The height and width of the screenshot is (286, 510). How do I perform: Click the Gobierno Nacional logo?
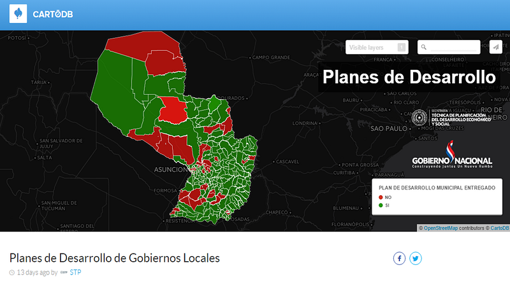click(452, 154)
